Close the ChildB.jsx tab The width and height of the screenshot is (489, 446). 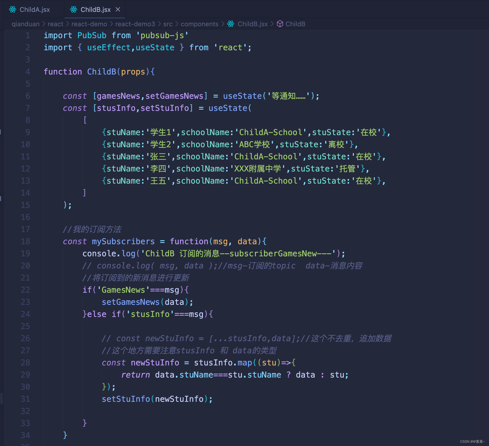click(118, 9)
